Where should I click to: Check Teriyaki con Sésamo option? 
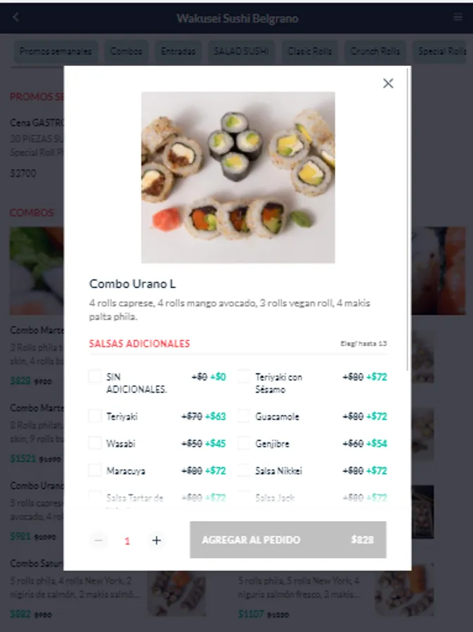click(244, 376)
